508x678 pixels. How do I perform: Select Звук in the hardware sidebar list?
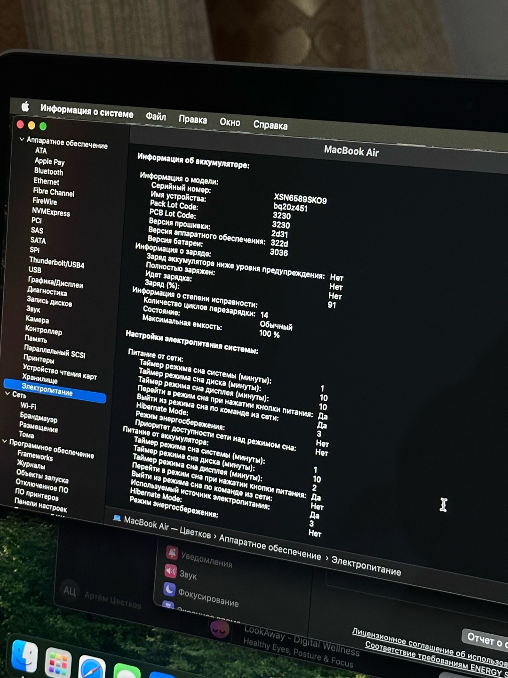[33, 309]
